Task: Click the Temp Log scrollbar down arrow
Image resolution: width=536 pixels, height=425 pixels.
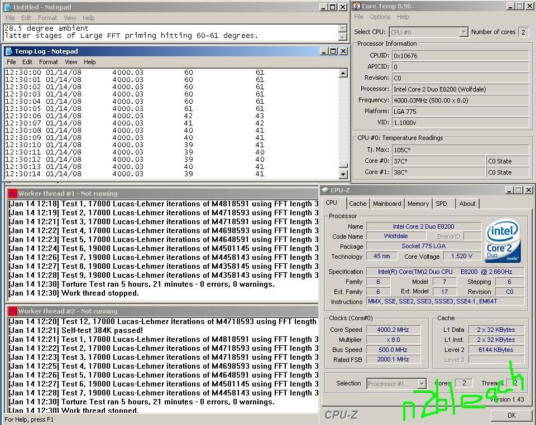Action: click(x=343, y=174)
